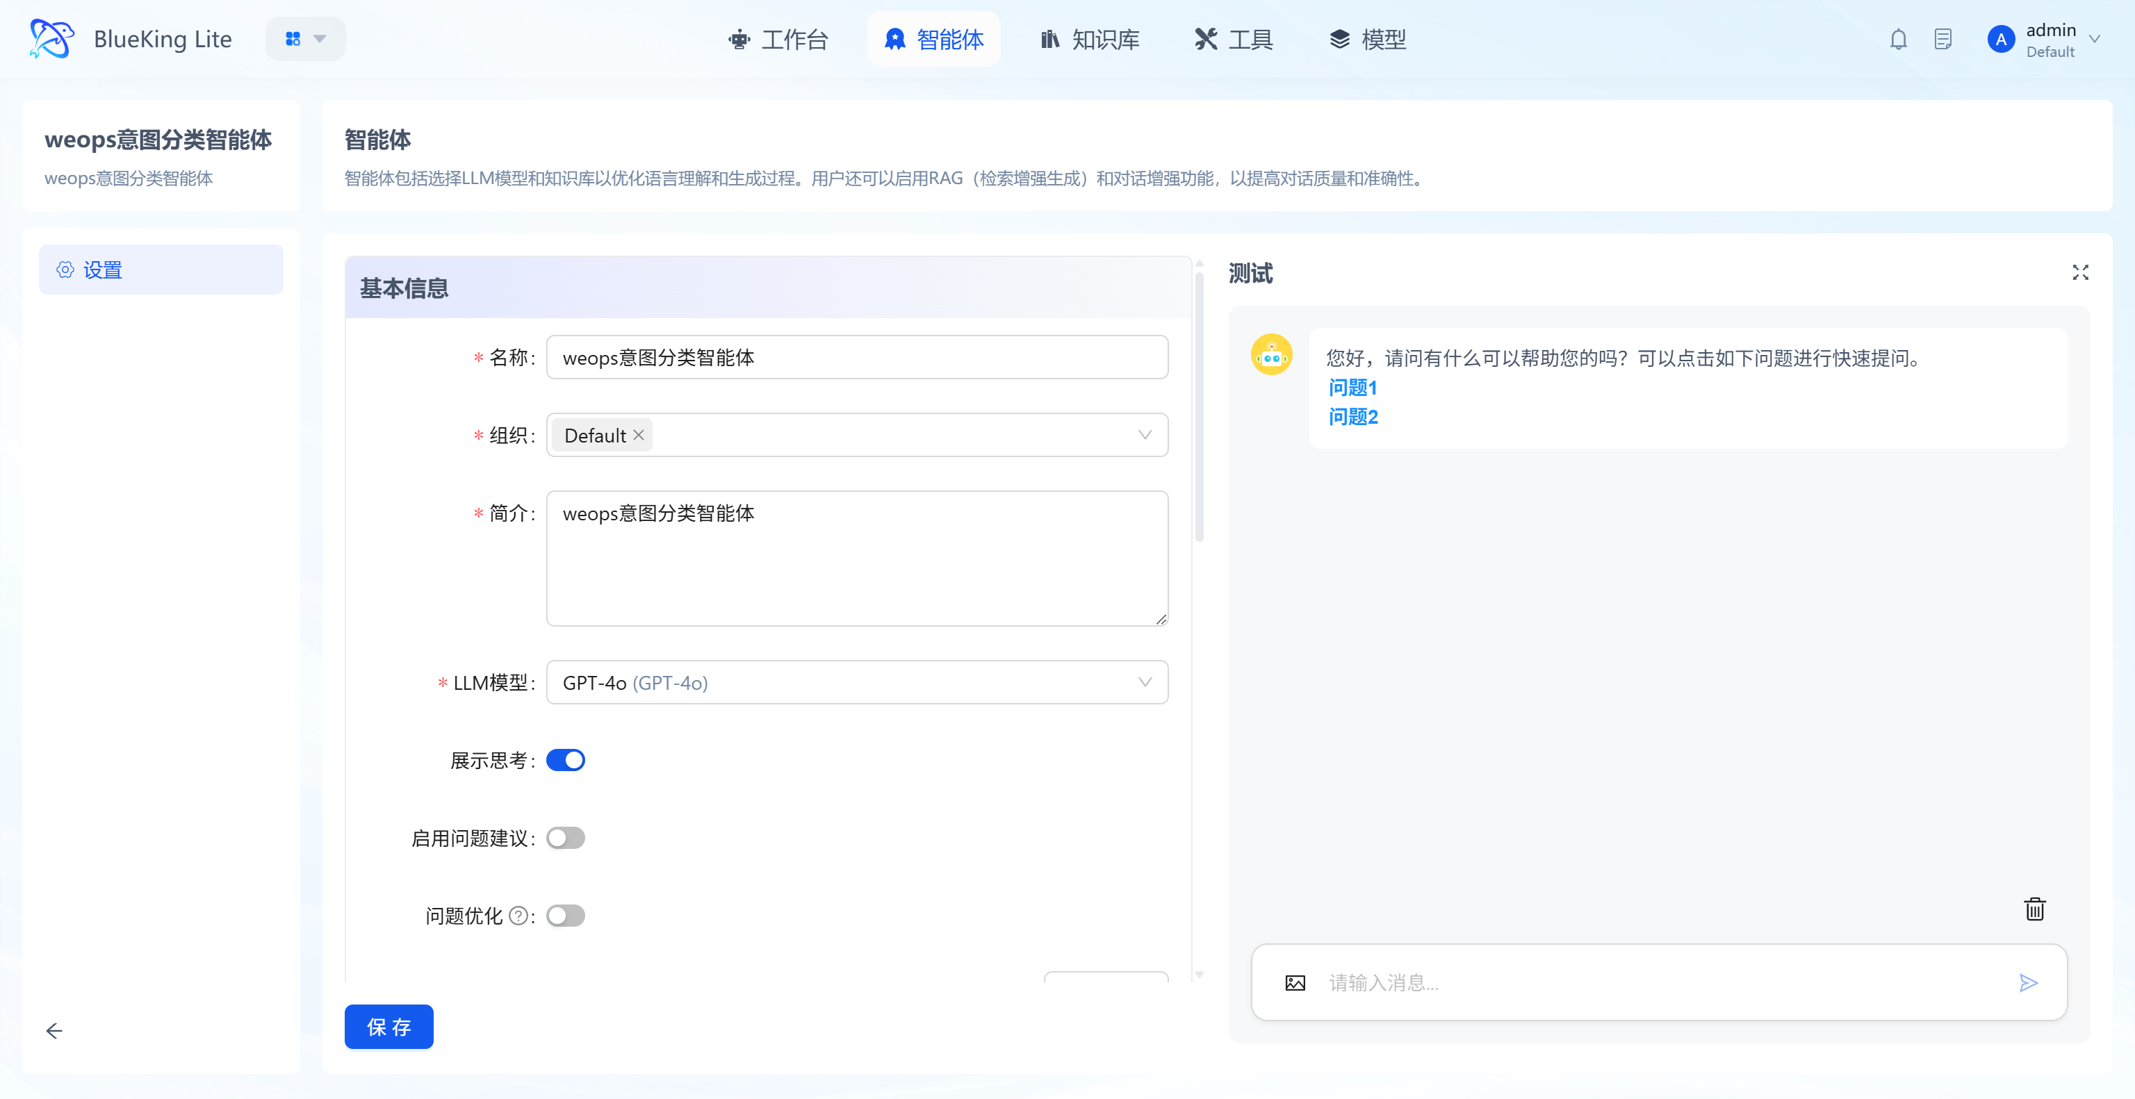The image size is (2135, 1099).
Task: Click the 请输入消息 message input
Action: pos(1661,982)
